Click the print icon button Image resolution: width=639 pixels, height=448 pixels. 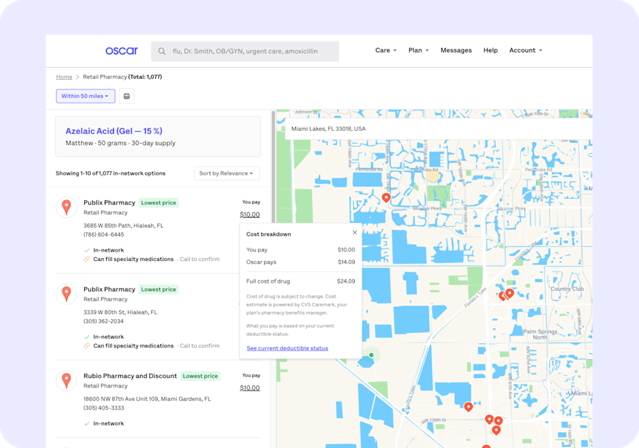127,96
